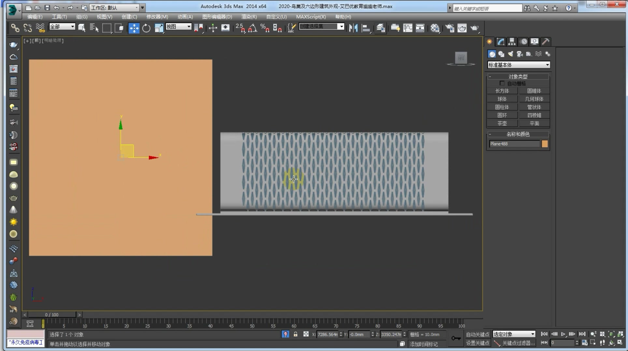This screenshot has height=351, width=628.
Task: Click the 长方体 box button
Action: (502, 91)
